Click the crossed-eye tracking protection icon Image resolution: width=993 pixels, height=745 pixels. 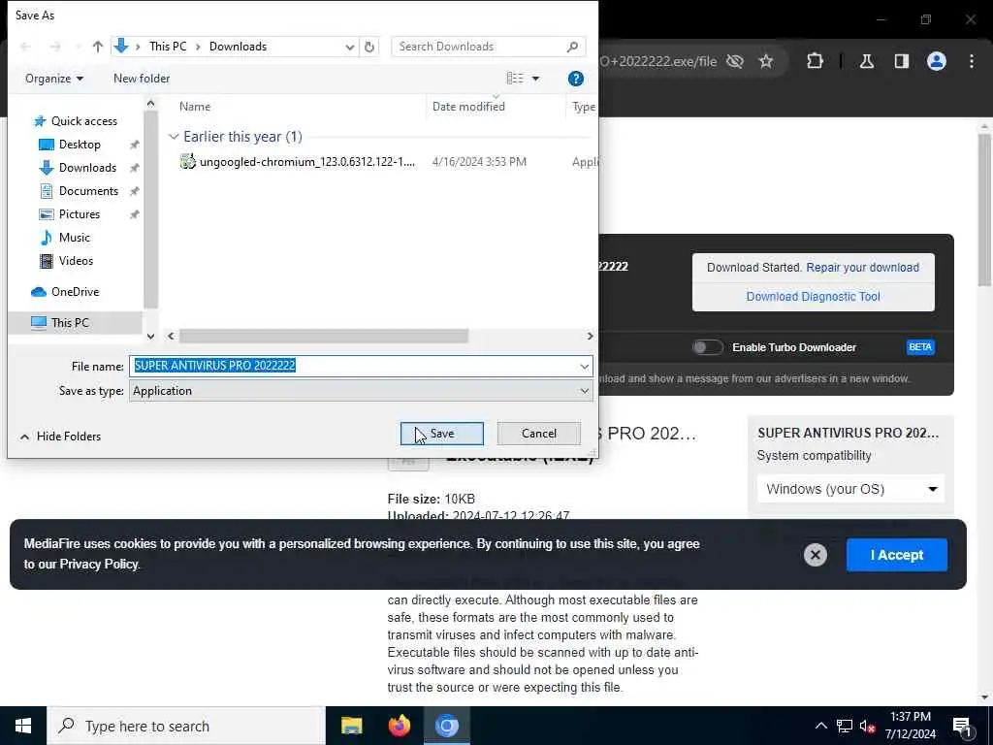(x=735, y=61)
